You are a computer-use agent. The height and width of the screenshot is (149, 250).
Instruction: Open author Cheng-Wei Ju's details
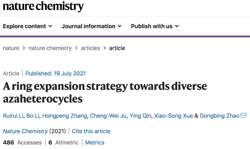tap(108, 116)
